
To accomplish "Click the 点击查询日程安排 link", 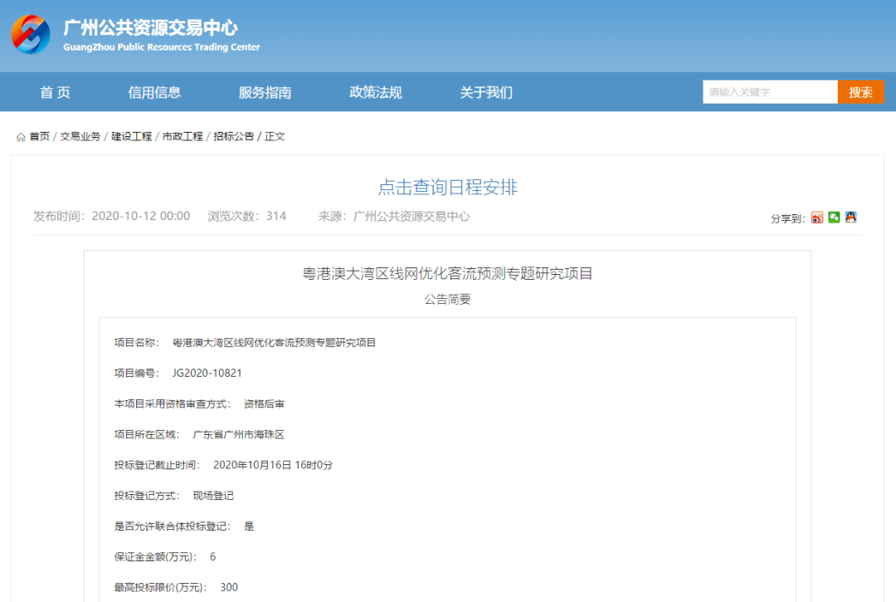I will click(447, 187).
